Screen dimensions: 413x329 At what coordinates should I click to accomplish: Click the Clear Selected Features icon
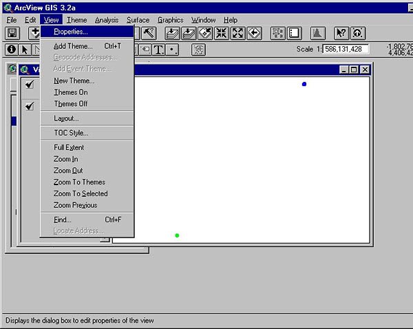click(x=294, y=34)
